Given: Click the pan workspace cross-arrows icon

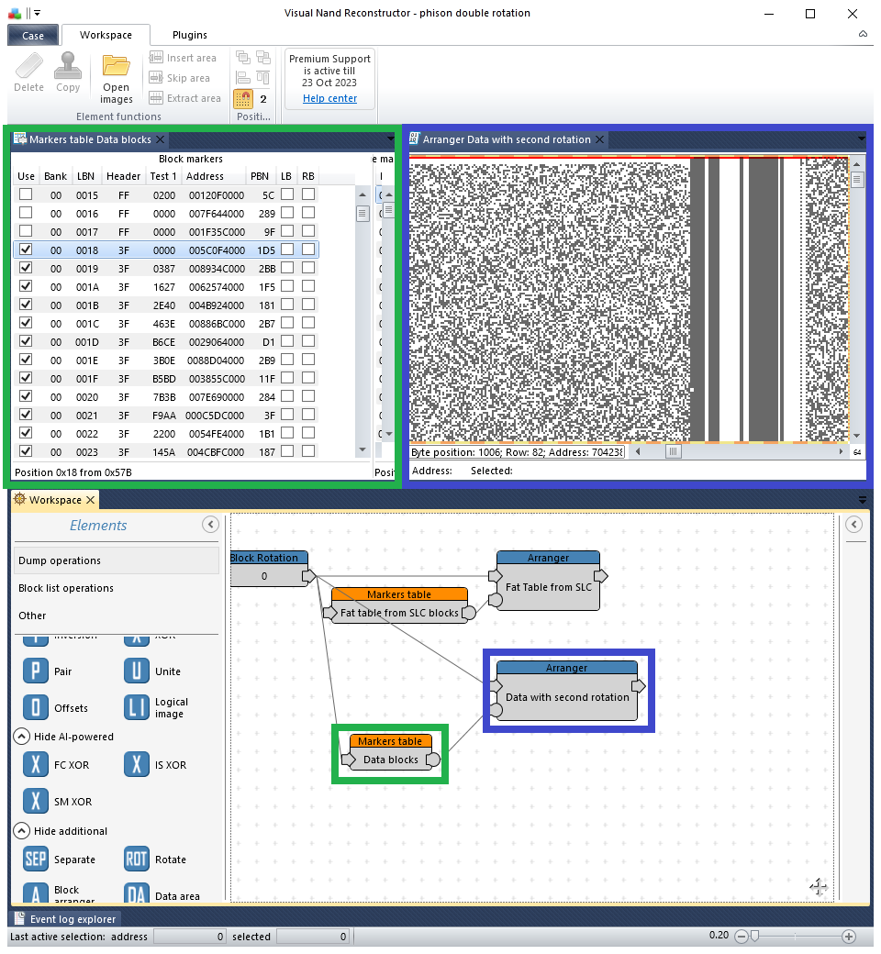Looking at the screenshot, I should [x=819, y=887].
